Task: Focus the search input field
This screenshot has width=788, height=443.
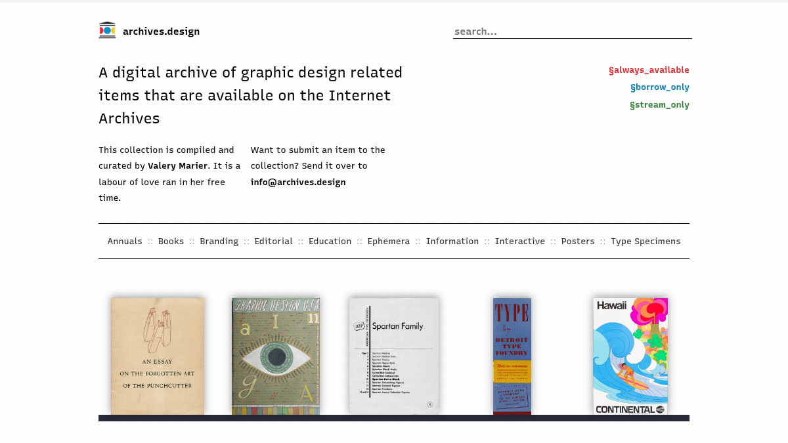Action: (x=572, y=32)
